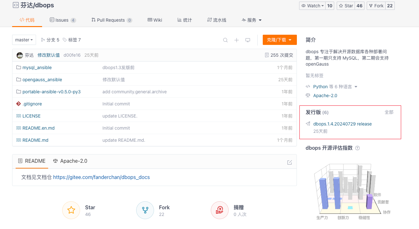Click the code repository icon beside 芬达/dbops
The width and height of the screenshot is (419, 229).
click(x=15, y=5)
